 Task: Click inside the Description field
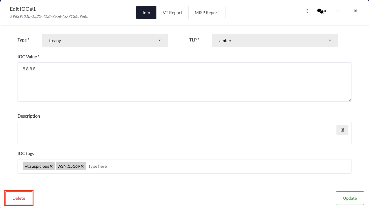click(x=185, y=133)
